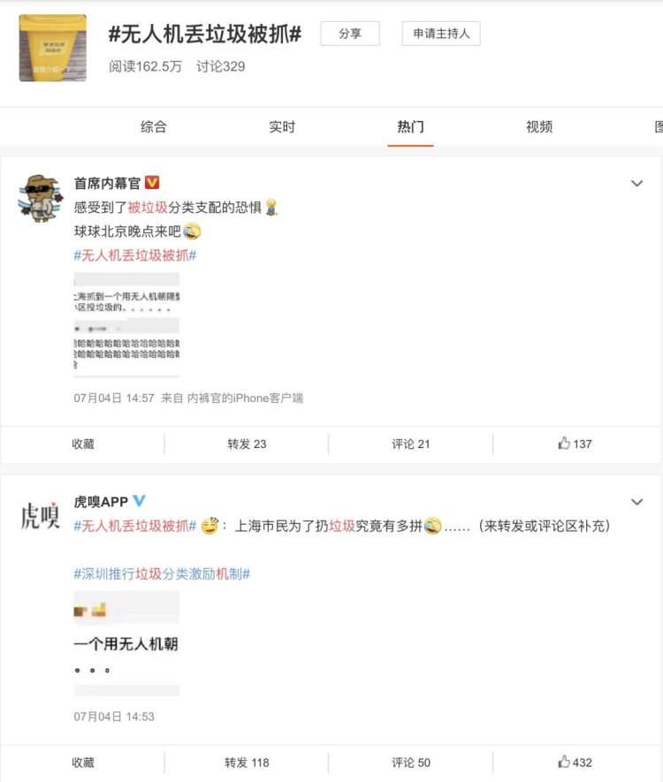Click blue V verification badge of 虎嗅APP

click(139, 500)
